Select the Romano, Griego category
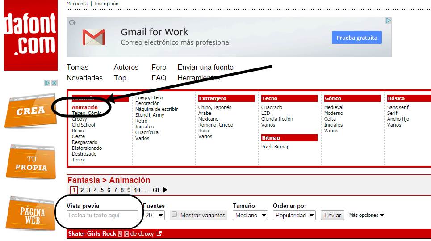This screenshot has height=241, width=431. [x=216, y=125]
